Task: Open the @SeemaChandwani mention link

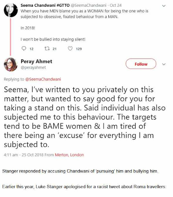Action: 43,79
